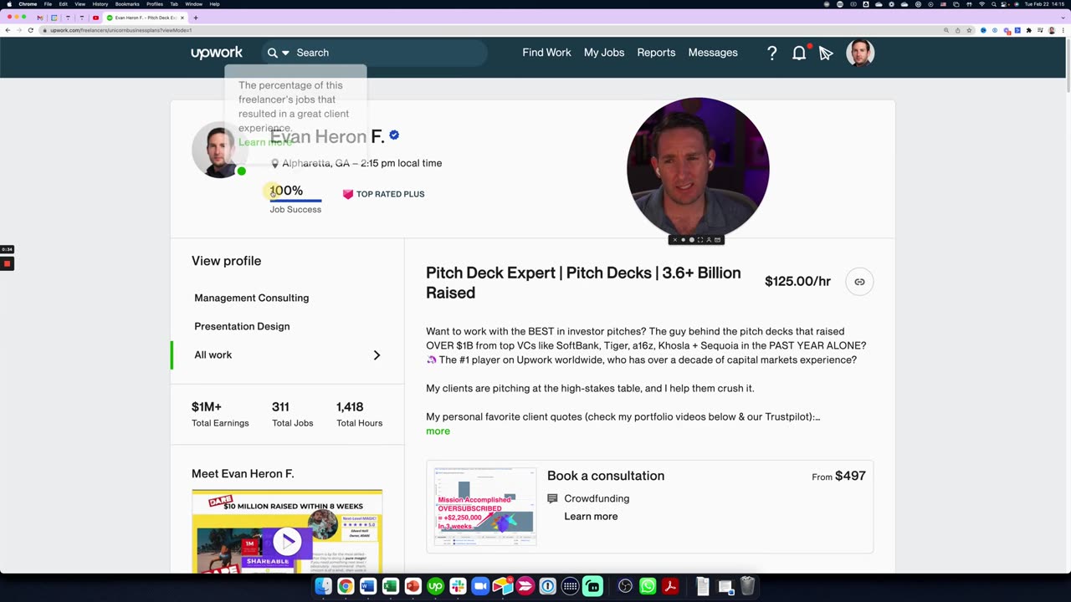Viewport: 1071px width, 602px height.
Task: Click the Chrome address bar URL
Action: [120, 30]
